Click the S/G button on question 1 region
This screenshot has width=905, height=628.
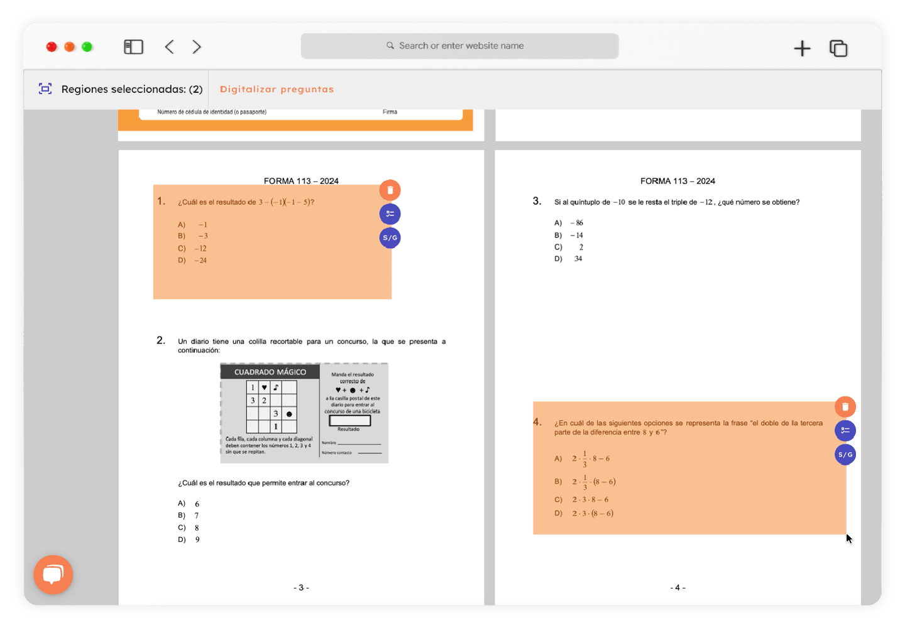(x=390, y=238)
